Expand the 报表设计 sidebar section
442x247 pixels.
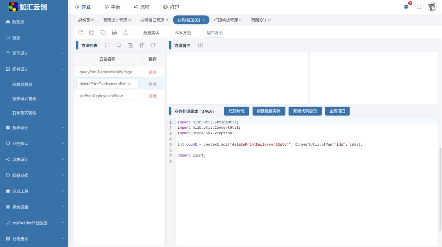[x=34, y=128]
